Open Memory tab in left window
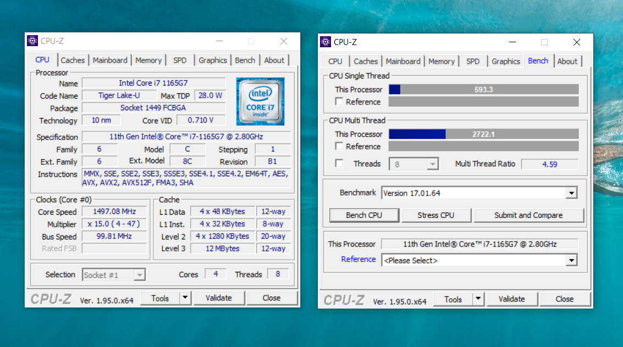This screenshot has width=623, height=347. 148,60
